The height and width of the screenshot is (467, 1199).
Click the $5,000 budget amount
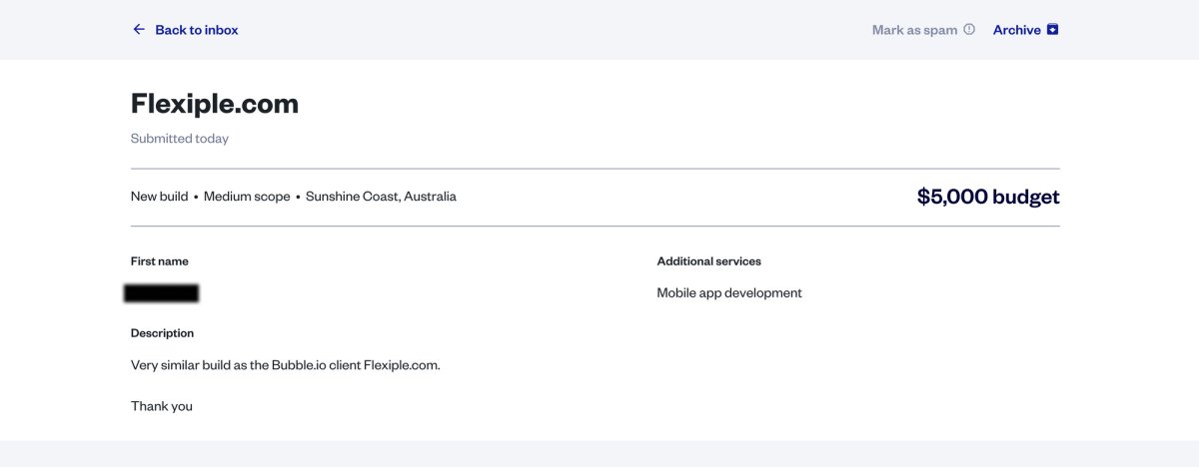tap(988, 197)
